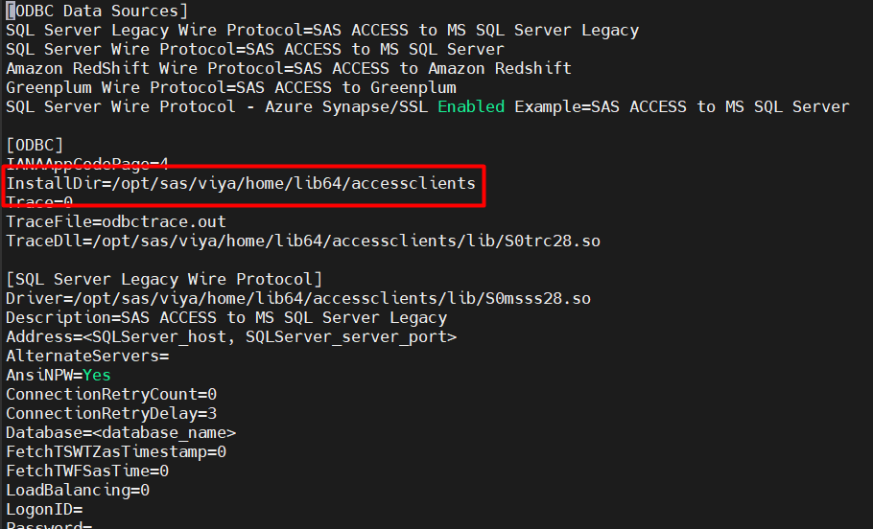Click the FetchTSWTZasTimestamp=0 setting
873x529 pixels.
click(116, 451)
